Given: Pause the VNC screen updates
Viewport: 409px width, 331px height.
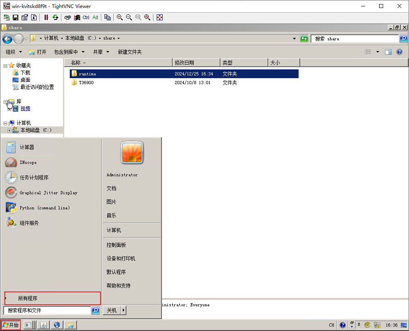Looking at the screenshot, I should (x=46, y=18).
